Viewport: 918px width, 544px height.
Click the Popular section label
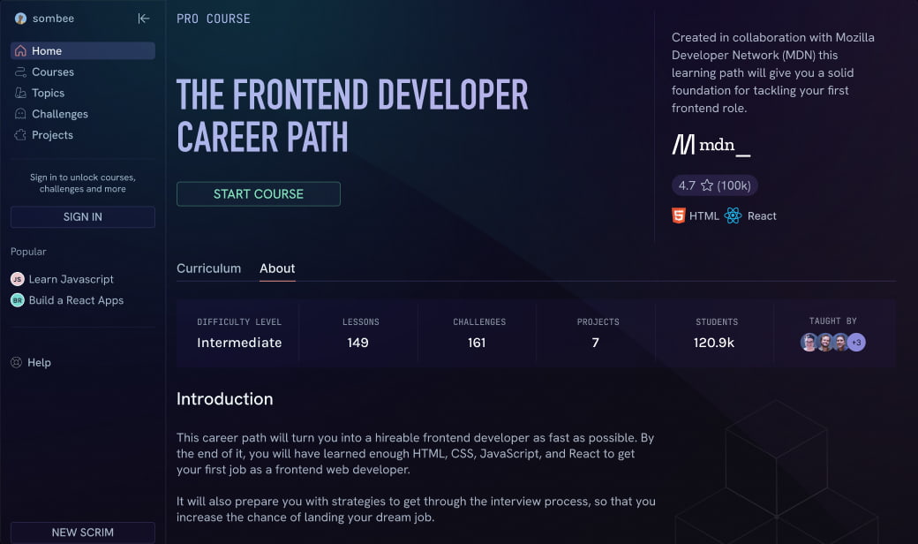28,251
